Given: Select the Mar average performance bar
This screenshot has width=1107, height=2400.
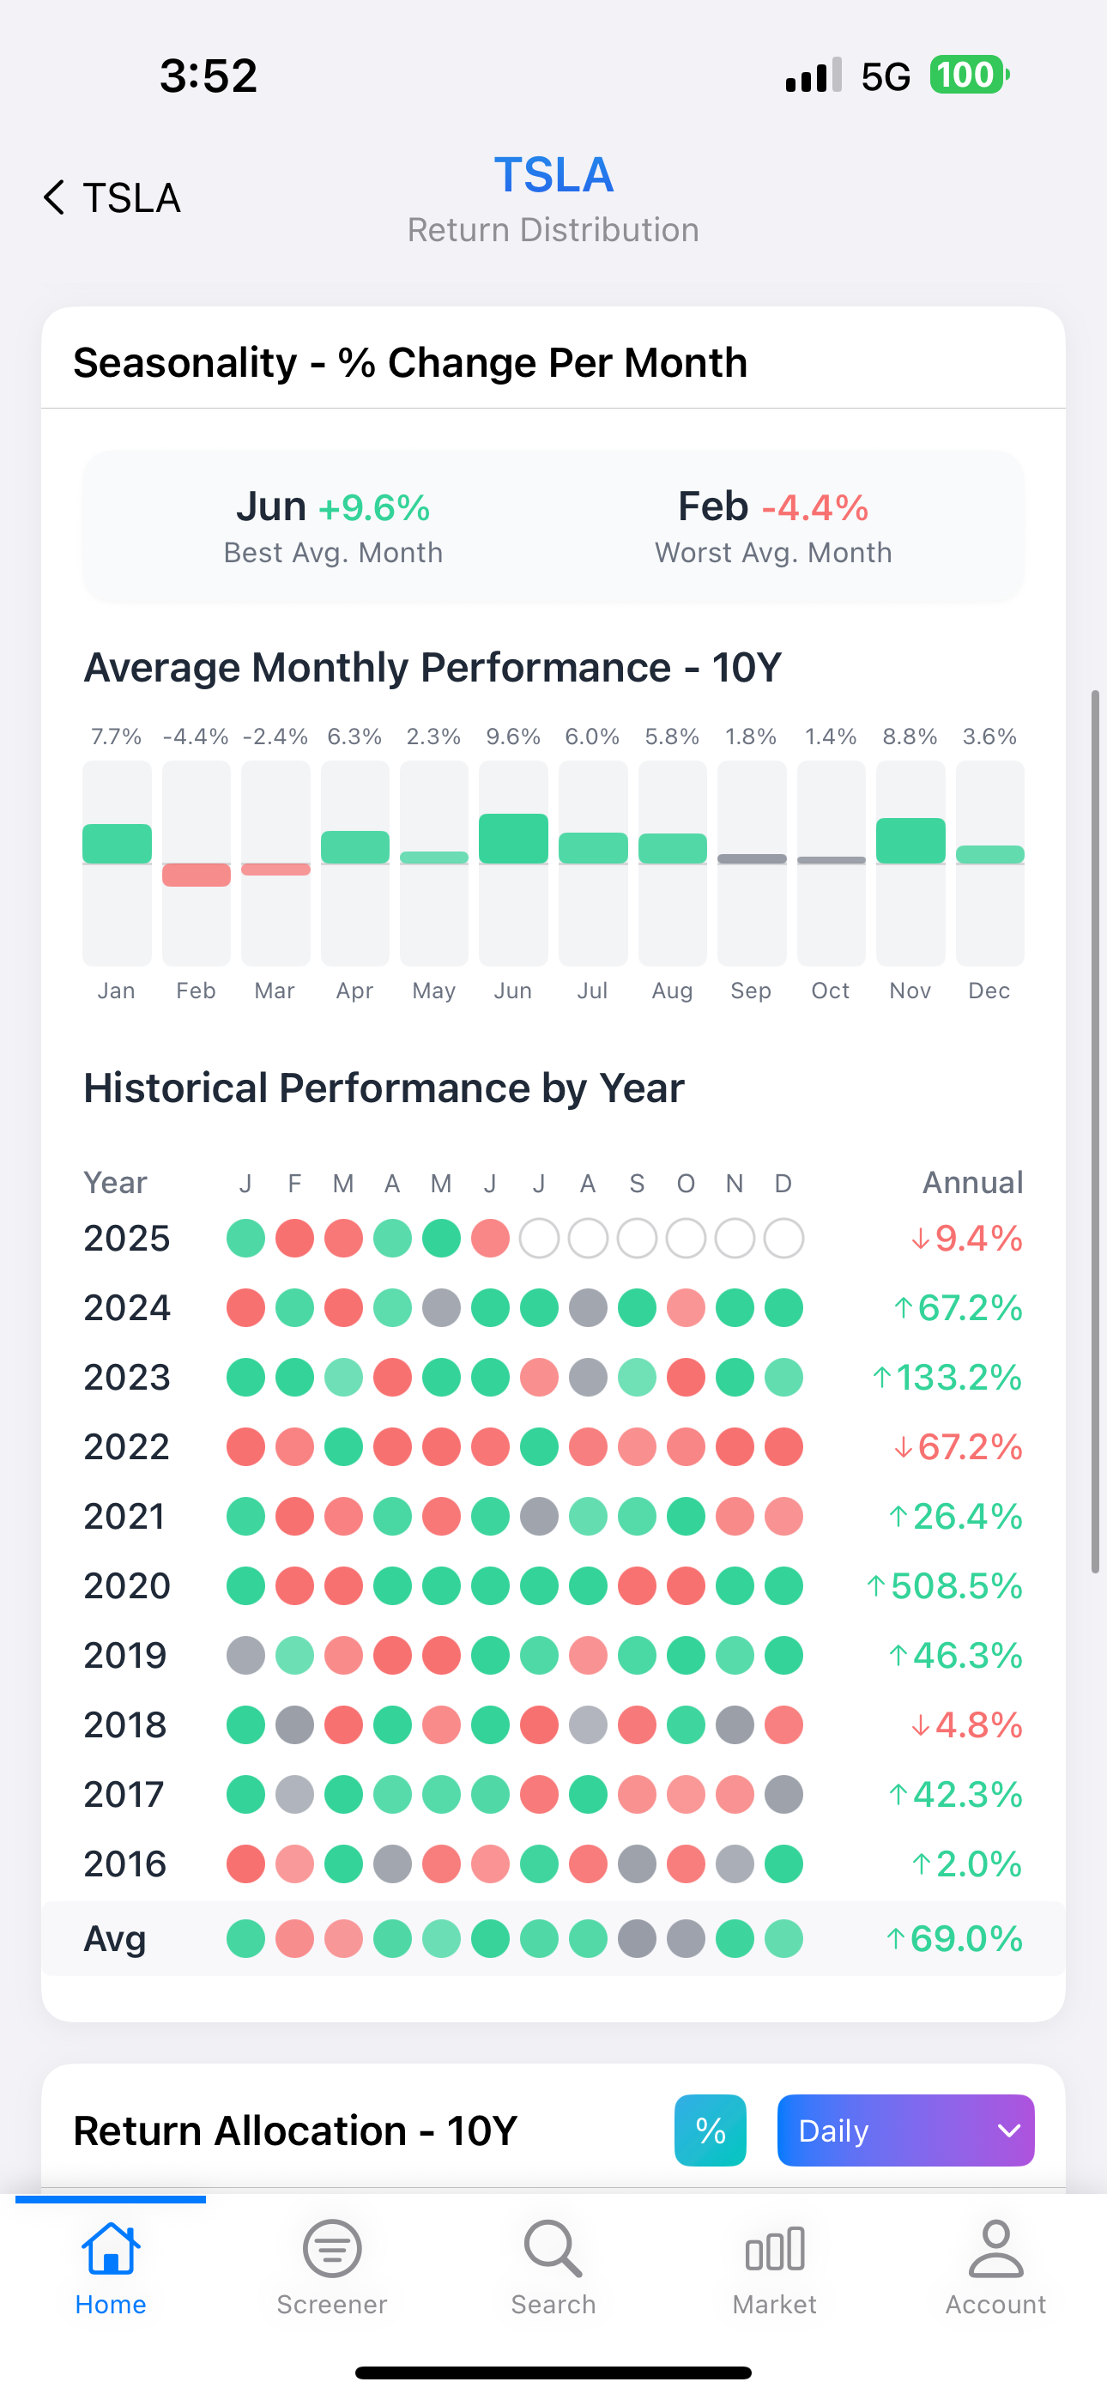Looking at the screenshot, I should pos(275,863).
